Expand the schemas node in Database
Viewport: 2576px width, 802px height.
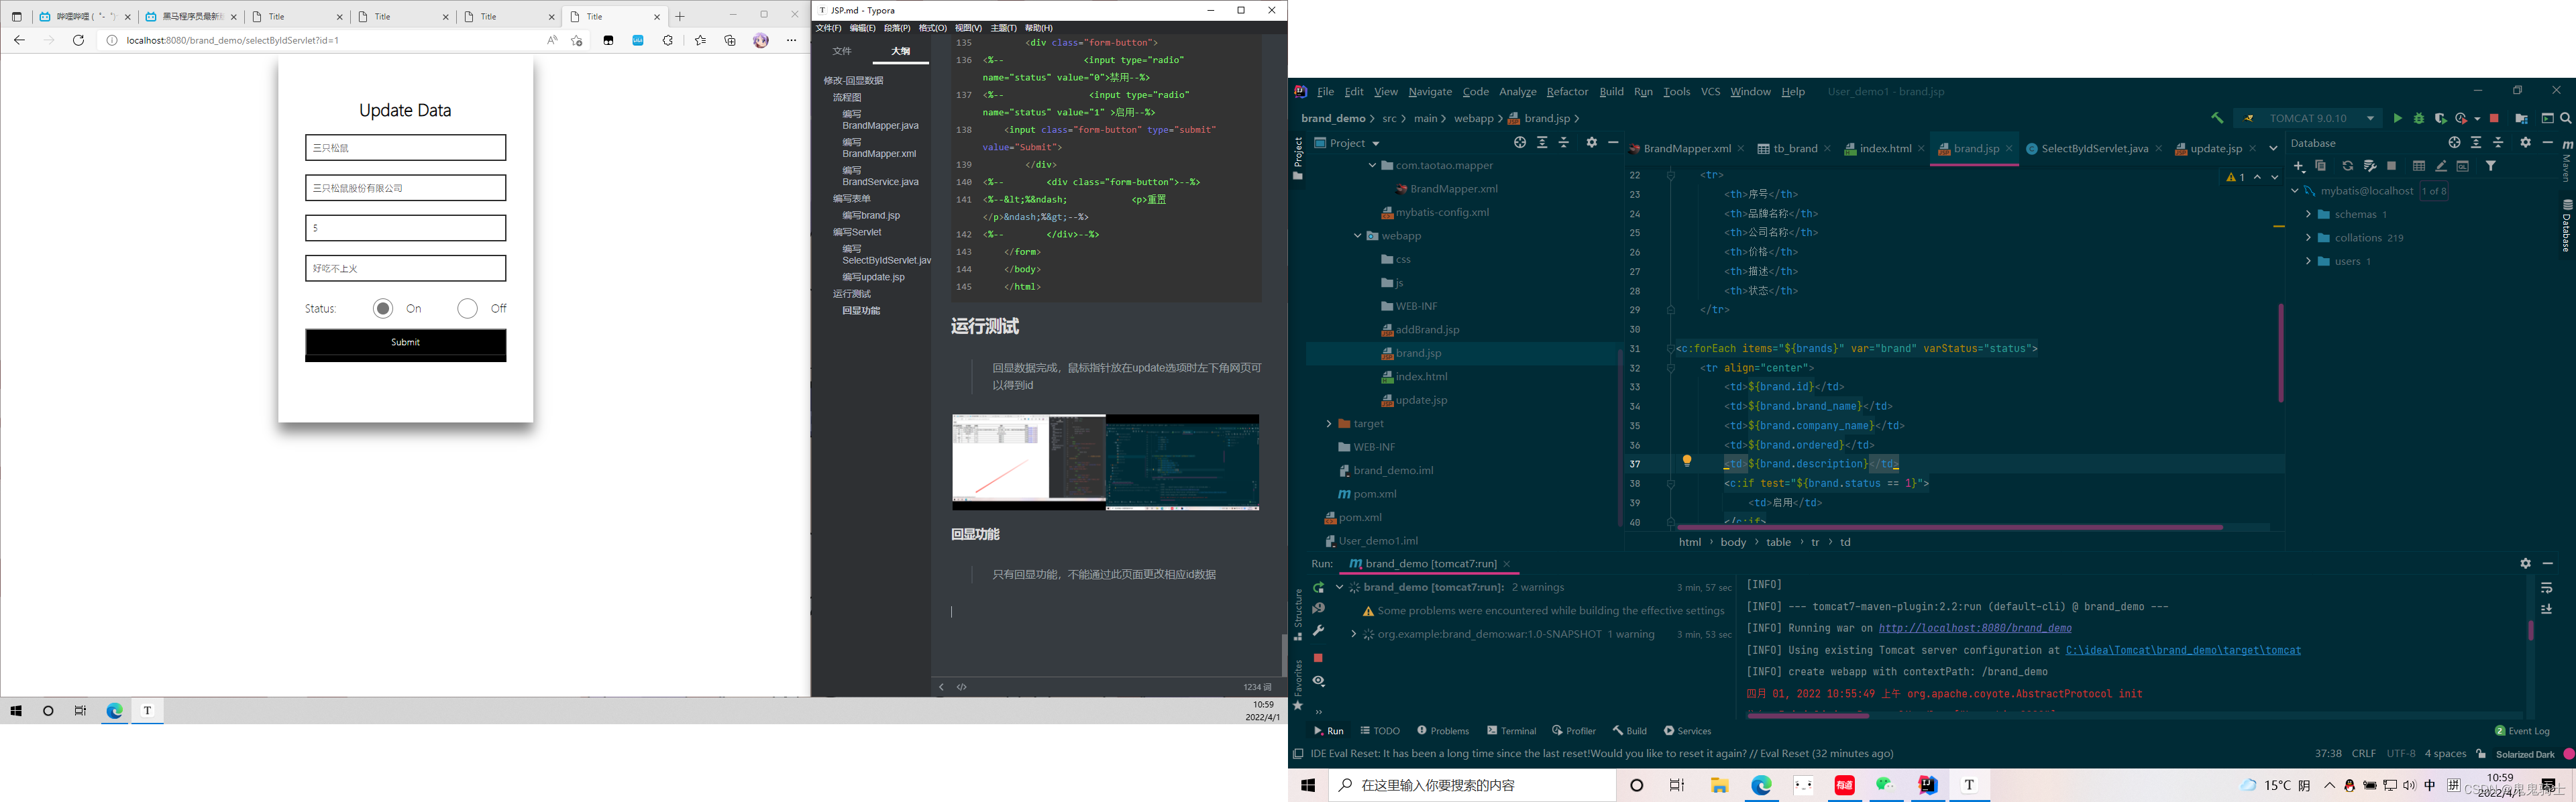pyautogui.click(x=2308, y=214)
